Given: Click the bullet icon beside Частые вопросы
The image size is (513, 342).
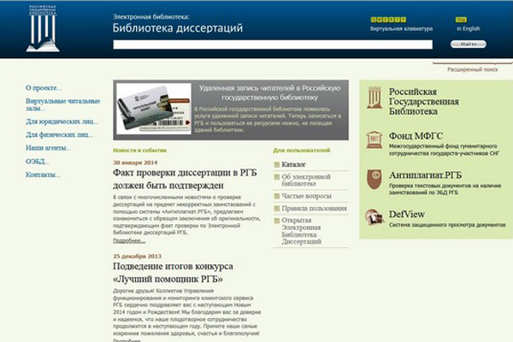Looking at the screenshot, I should pos(277,197).
